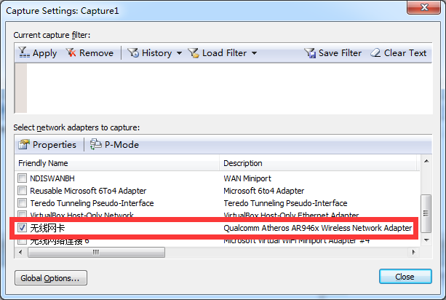This screenshot has width=446, height=300.
Task: Uncheck the 无线网卡 wireless adapter
Action: click(x=22, y=228)
